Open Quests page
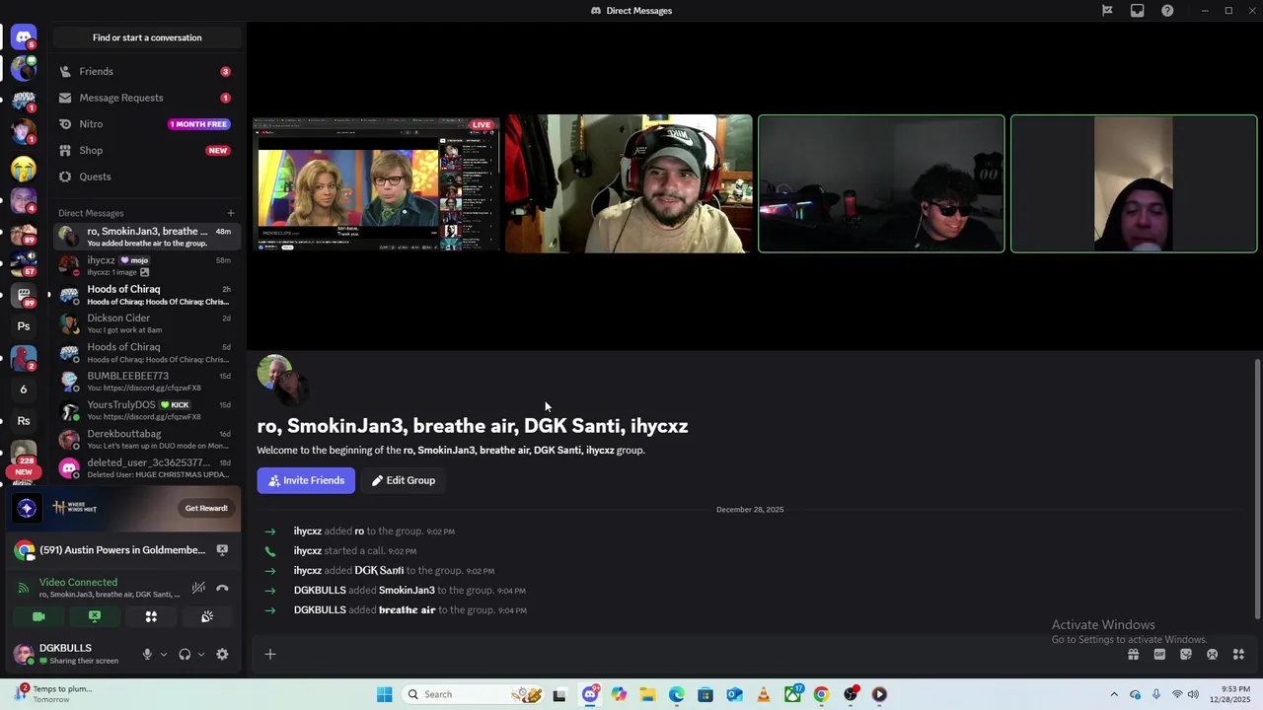Screen dimensions: 1263x710 [146, 177]
